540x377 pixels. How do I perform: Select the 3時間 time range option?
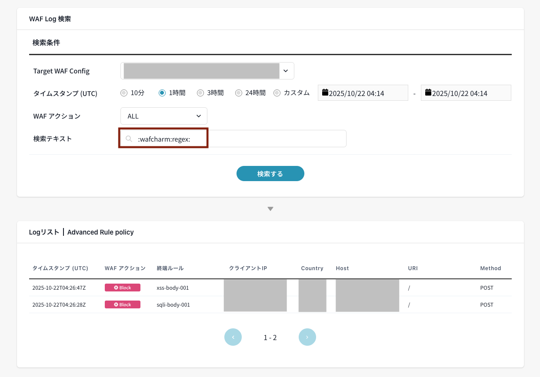coord(200,93)
